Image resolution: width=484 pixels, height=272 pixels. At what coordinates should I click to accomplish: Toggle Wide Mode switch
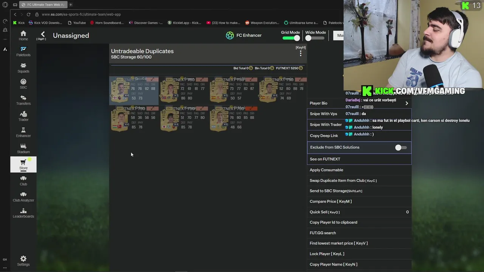click(315, 38)
